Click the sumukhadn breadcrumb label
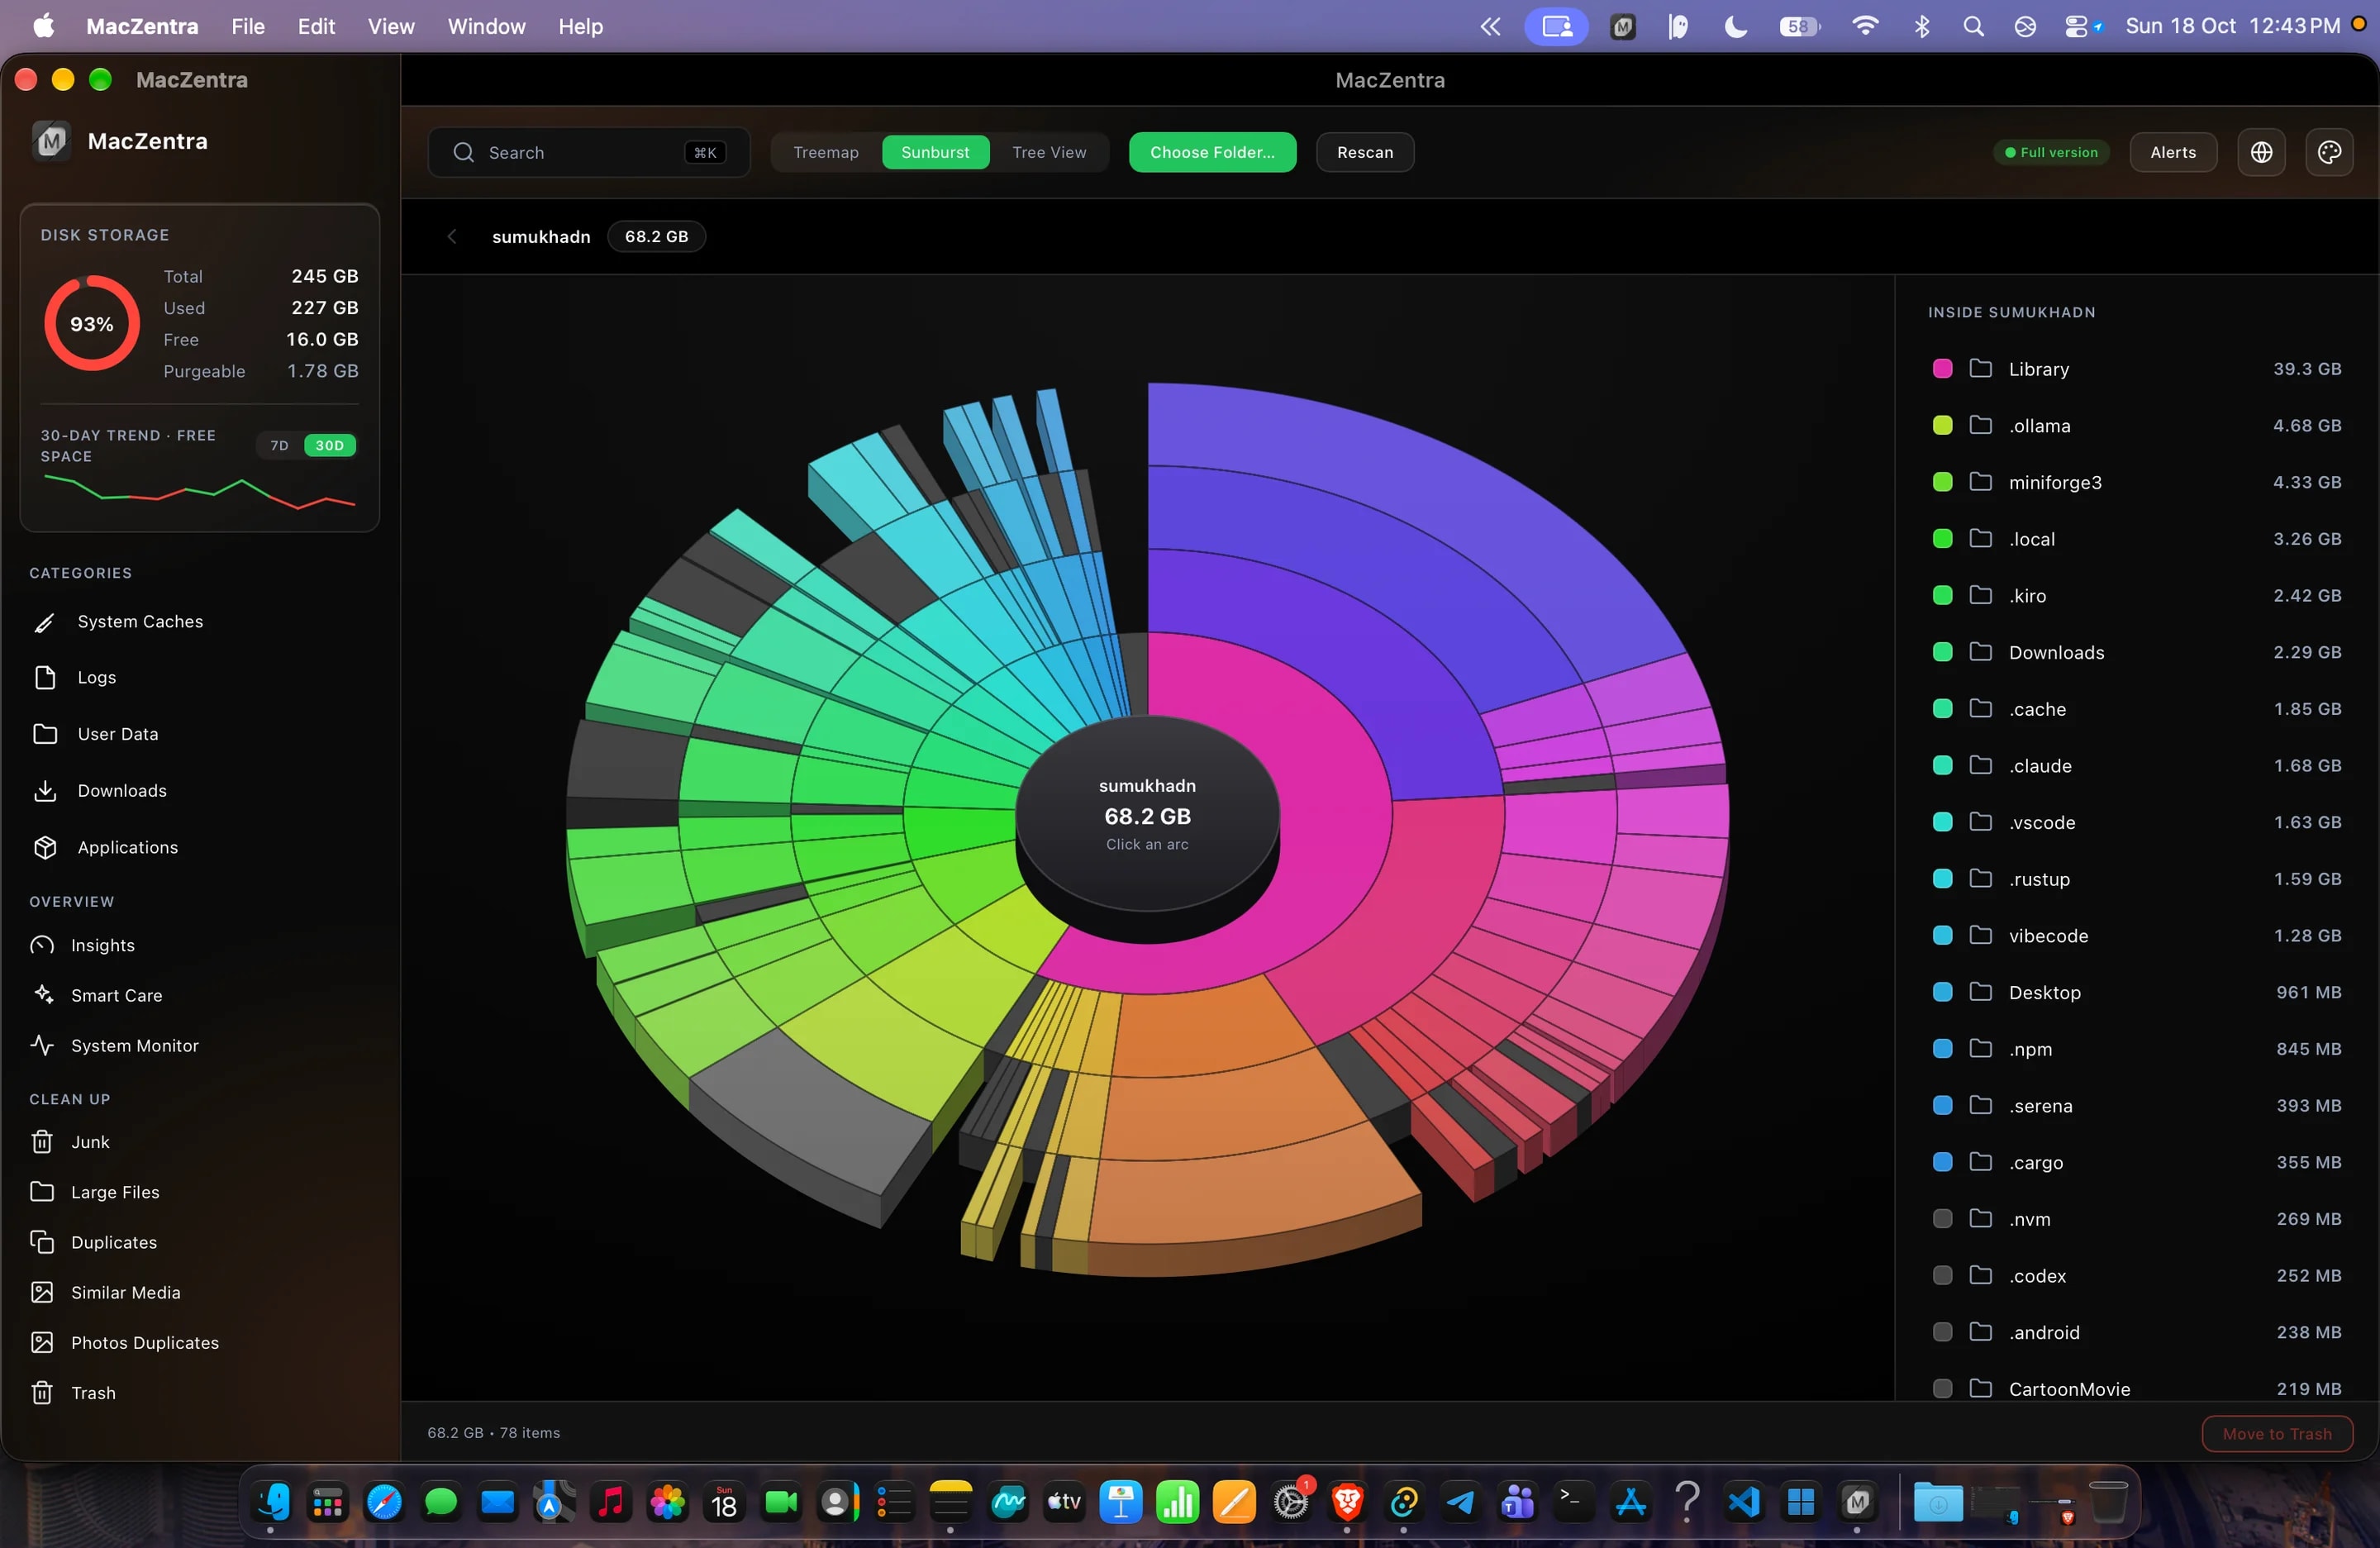 click(x=541, y=236)
